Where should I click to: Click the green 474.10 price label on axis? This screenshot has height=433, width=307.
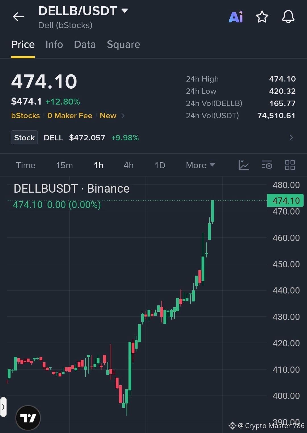pos(285,201)
